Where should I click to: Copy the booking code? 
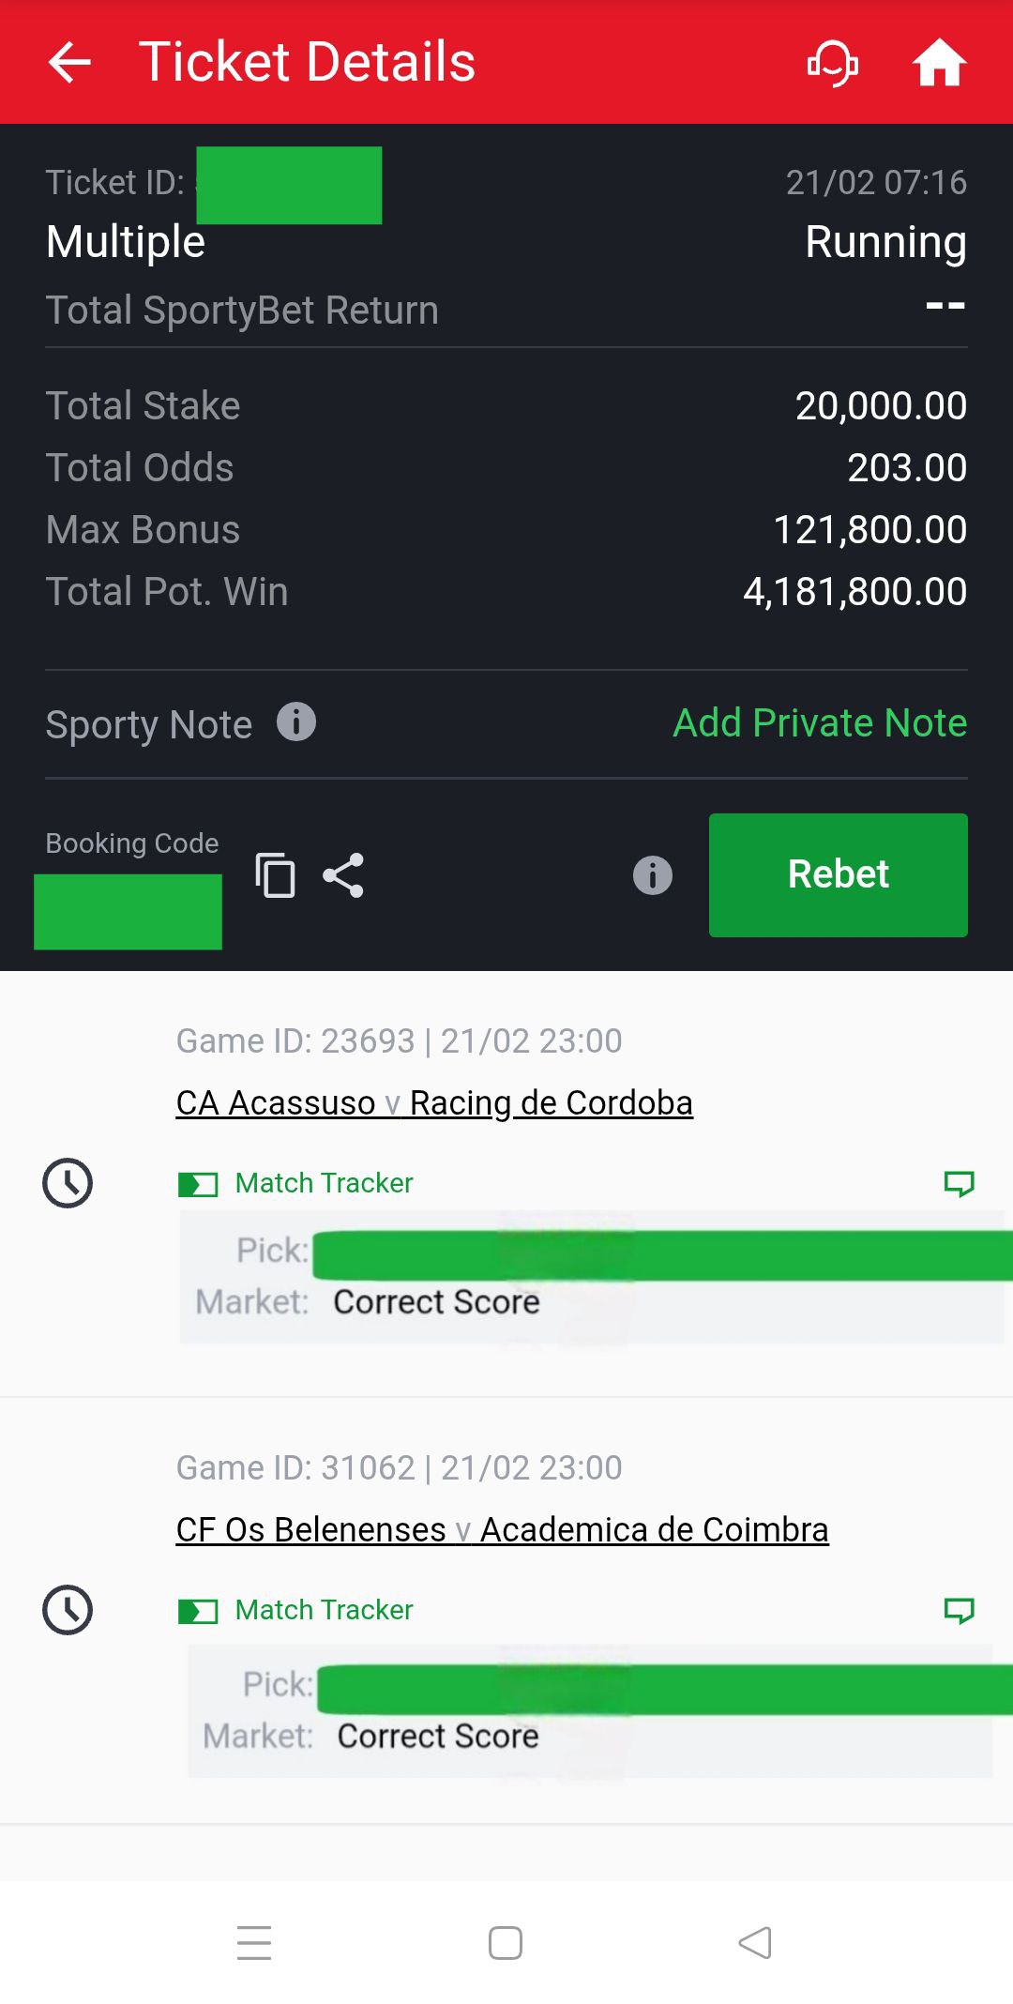(x=275, y=875)
